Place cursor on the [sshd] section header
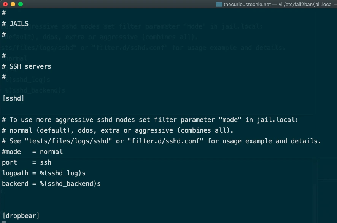The height and width of the screenshot is (223, 337). [13, 98]
